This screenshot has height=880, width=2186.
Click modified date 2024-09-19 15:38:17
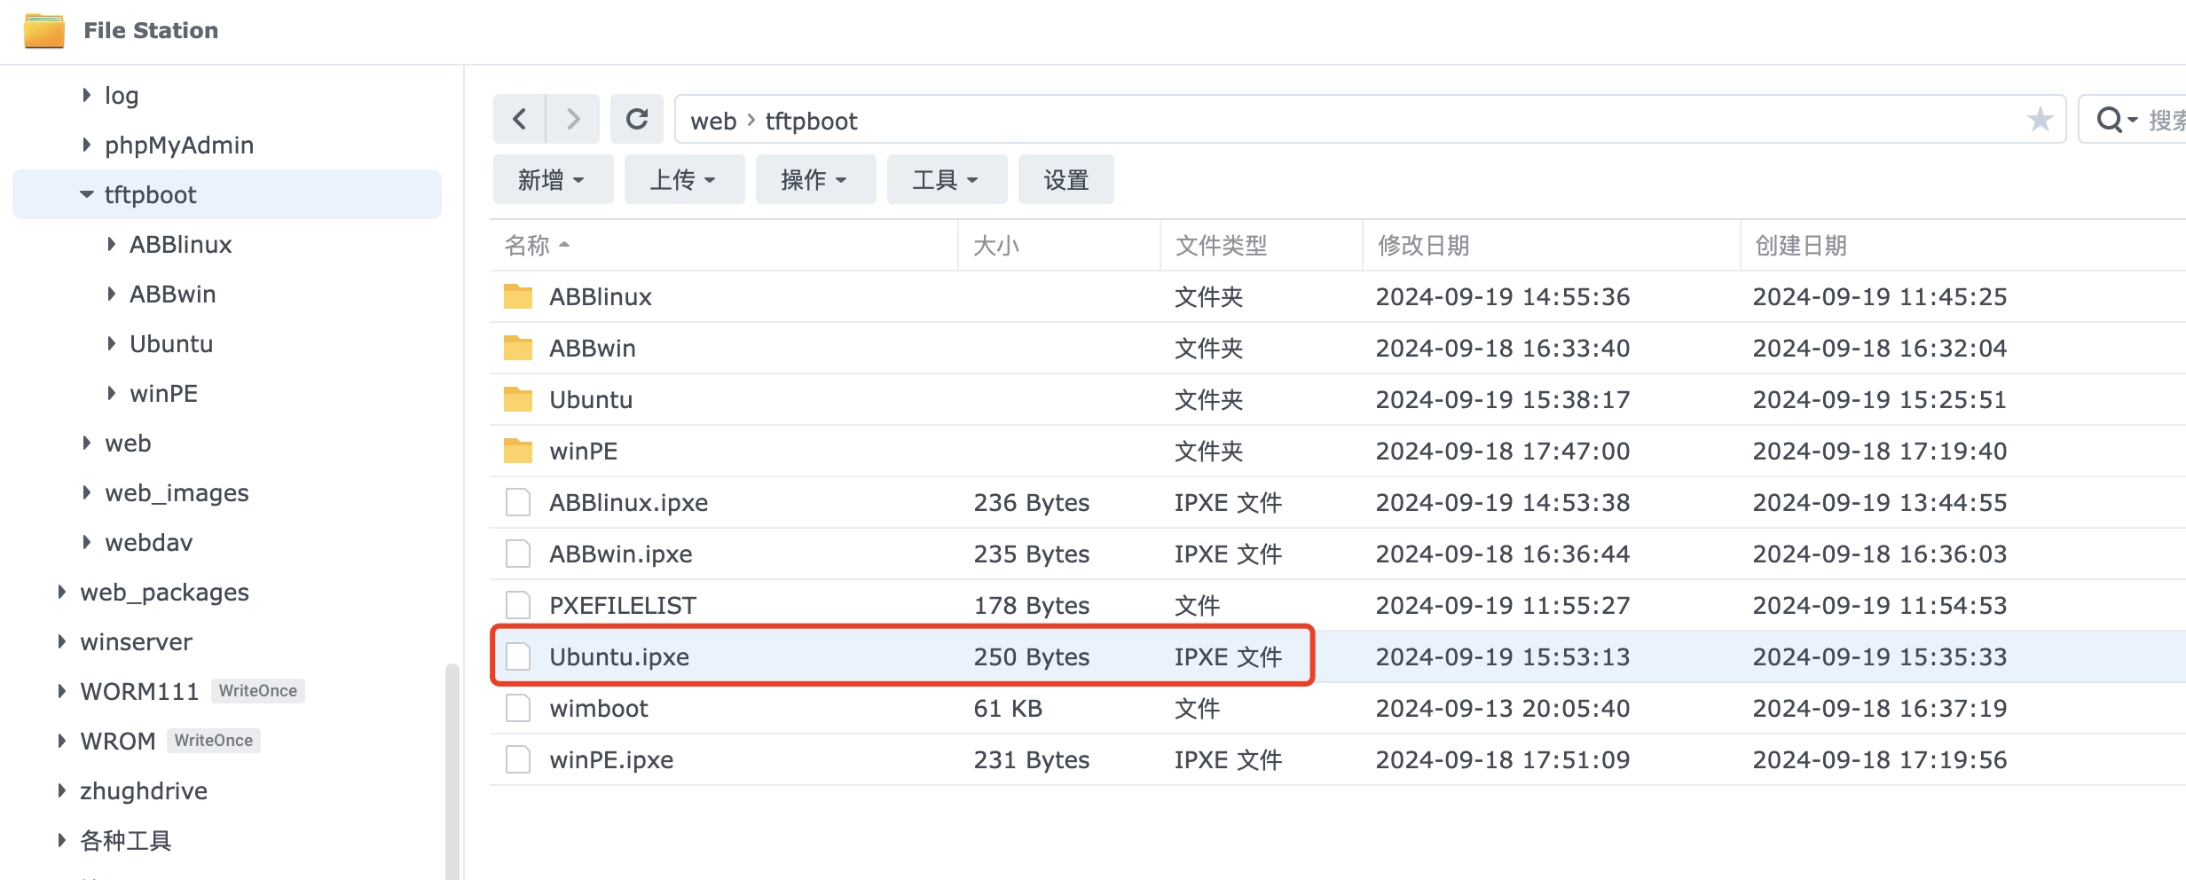(1503, 399)
